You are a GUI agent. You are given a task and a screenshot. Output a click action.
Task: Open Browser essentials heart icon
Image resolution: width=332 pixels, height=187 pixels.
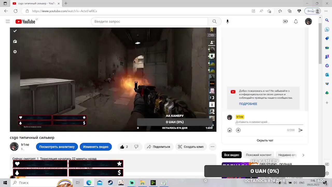[x=299, y=11]
